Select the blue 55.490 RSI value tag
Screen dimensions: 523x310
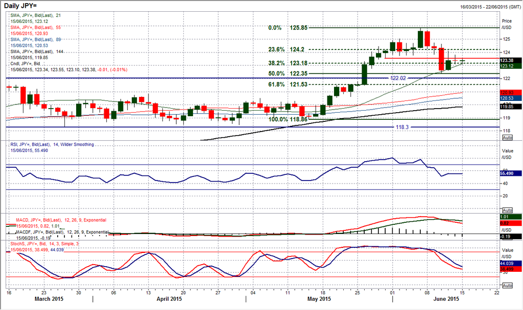click(508, 174)
